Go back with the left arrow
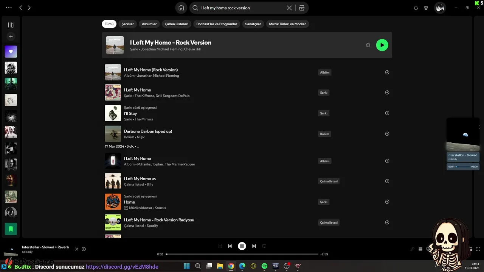The width and height of the screenshot is (484, 272). (21, 8)
